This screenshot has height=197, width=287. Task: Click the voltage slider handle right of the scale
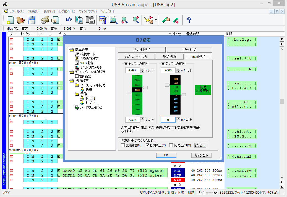pos(145,88)
